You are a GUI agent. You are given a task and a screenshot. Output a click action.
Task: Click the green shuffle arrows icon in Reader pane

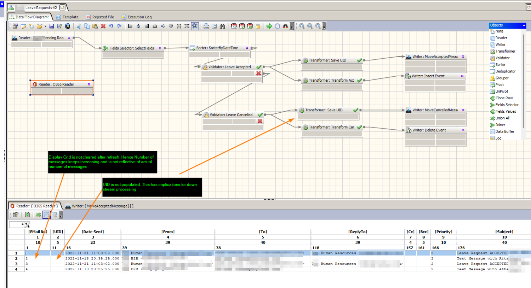pos(38,215)
